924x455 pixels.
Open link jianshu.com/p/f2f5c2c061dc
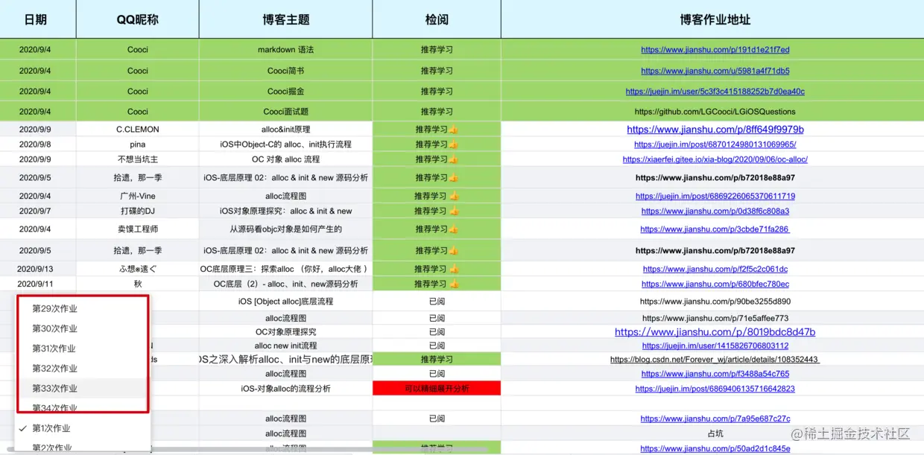pyautogui.click(x=715, y=270)
